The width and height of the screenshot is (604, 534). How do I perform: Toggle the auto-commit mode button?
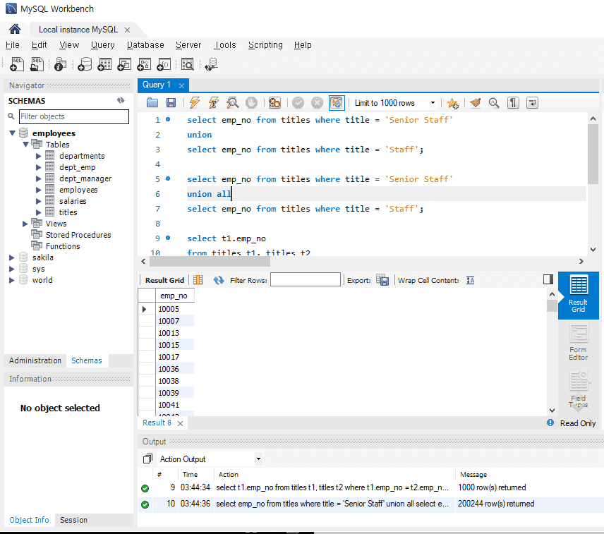pyautogui.click(x=337, y=103)
